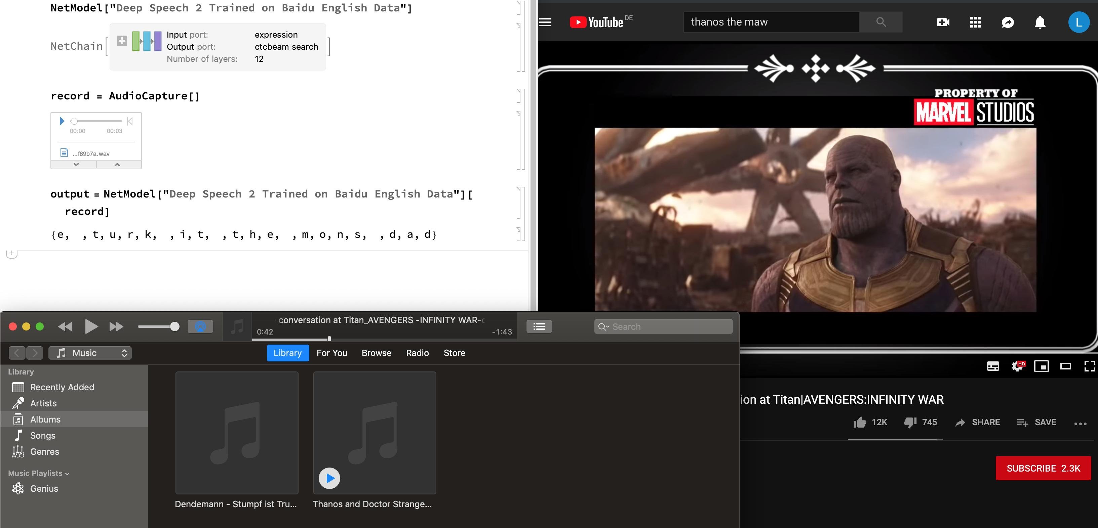Open the YouTube hamburger guide menu
The image size is (1098, 528).
click(x=545, y=22)
